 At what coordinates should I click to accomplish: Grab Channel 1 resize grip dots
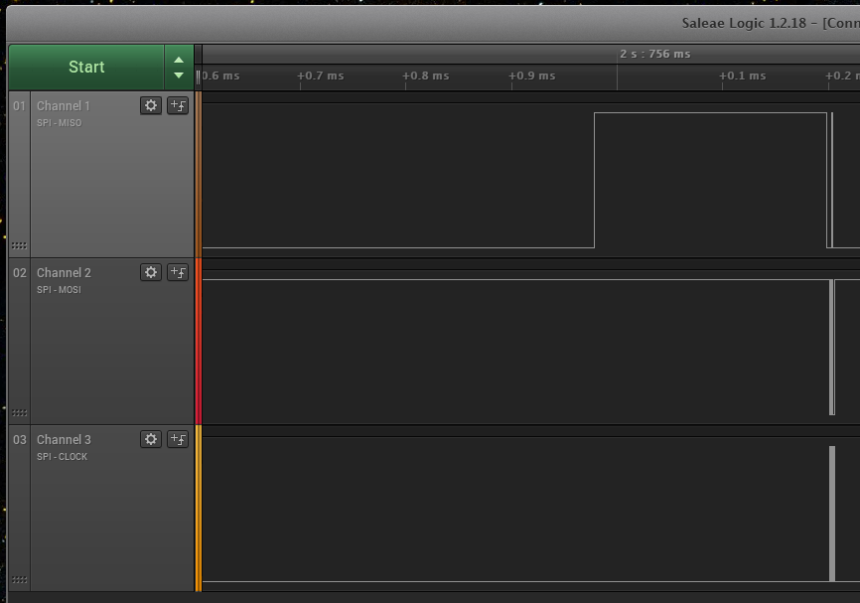click(x=19, y=245)
